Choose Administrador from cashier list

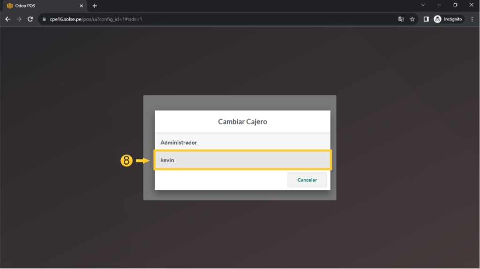coord(242,142)
